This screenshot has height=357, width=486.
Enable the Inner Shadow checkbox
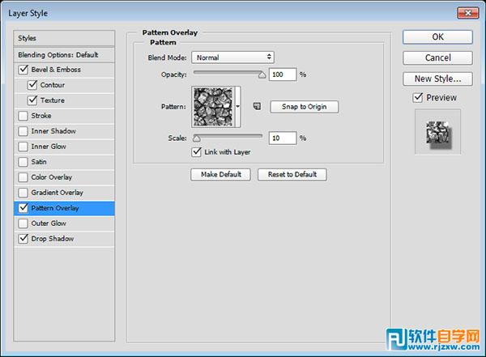click(x=23, y=131)
